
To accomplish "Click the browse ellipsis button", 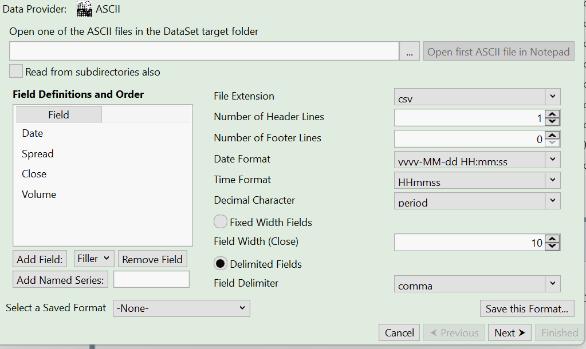I will (x=409, y=51).
